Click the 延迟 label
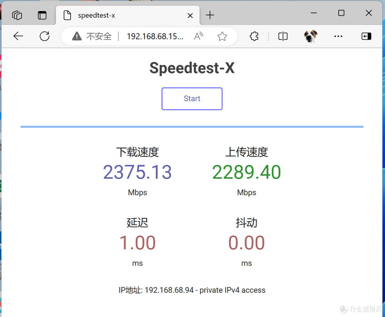Viewport: 385px width, 317px height. [x=137, y=223]
